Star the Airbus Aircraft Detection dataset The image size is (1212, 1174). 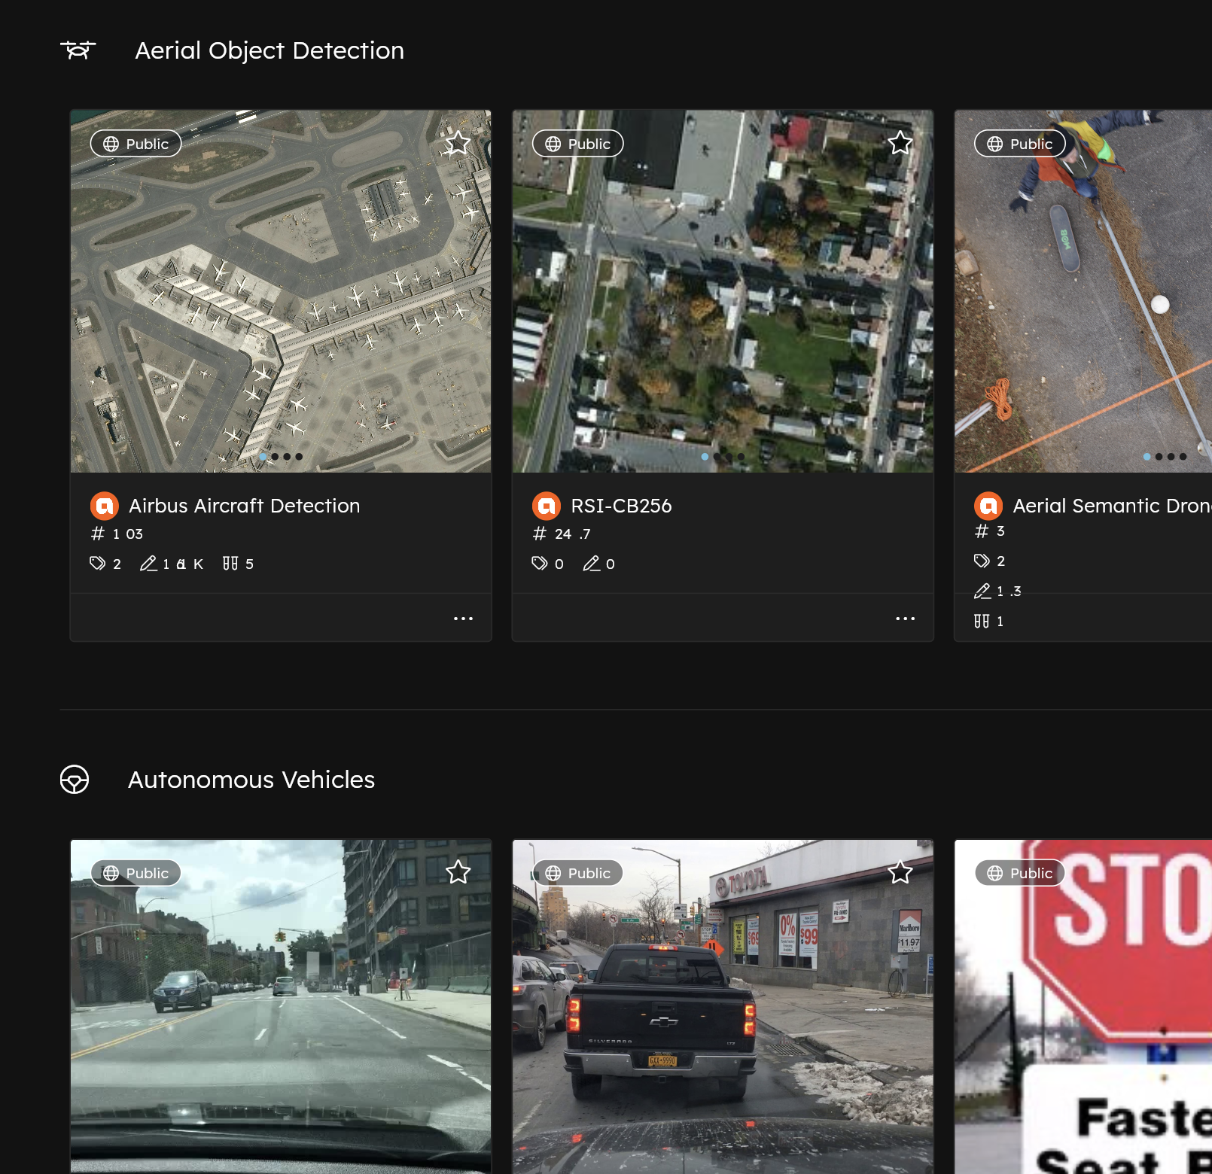click(x=457, y=143)
